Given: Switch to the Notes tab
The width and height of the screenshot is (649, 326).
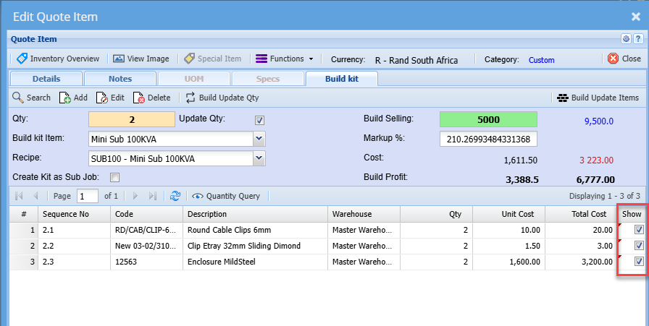Looking at the screenshot, I should coord(120,79).
